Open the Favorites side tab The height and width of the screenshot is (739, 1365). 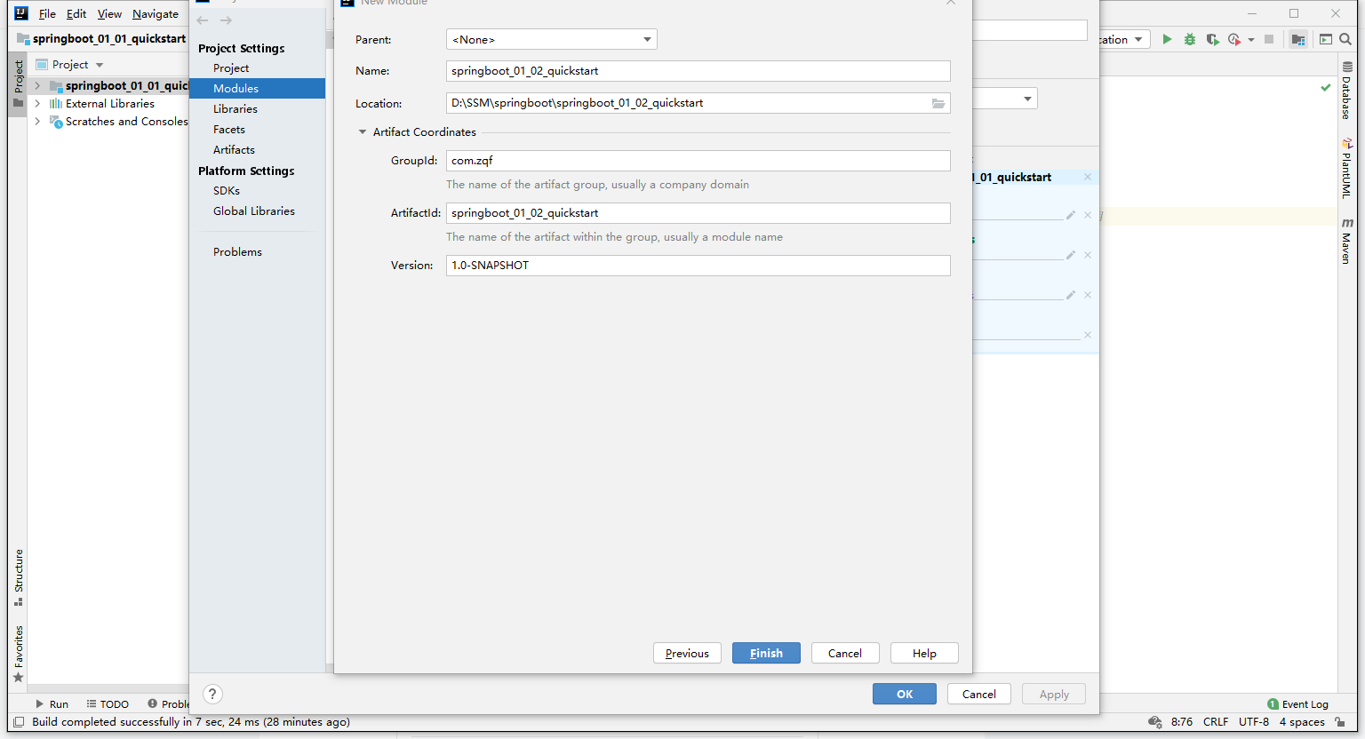pyautogui.click(x=19, y=654)
